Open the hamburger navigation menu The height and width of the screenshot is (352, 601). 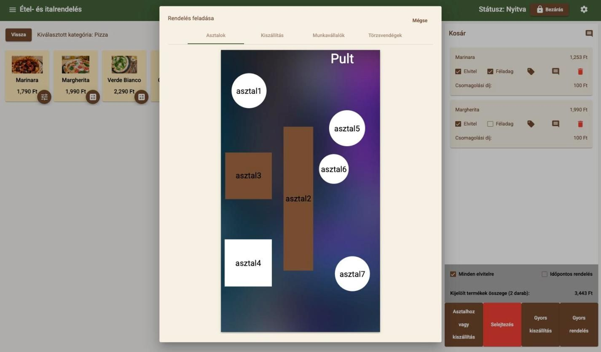(x=13, y=10)
